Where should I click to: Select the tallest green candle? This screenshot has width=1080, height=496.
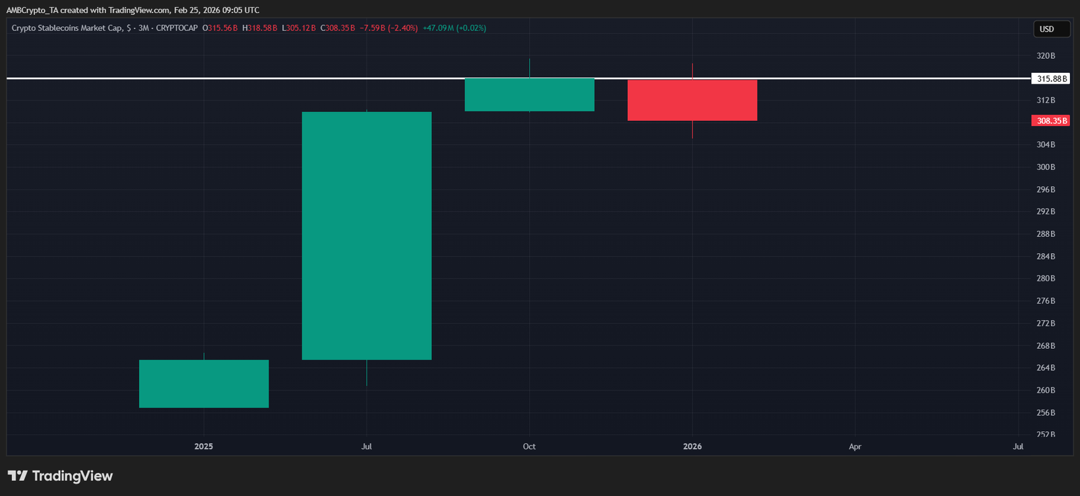tap(367, 236)
